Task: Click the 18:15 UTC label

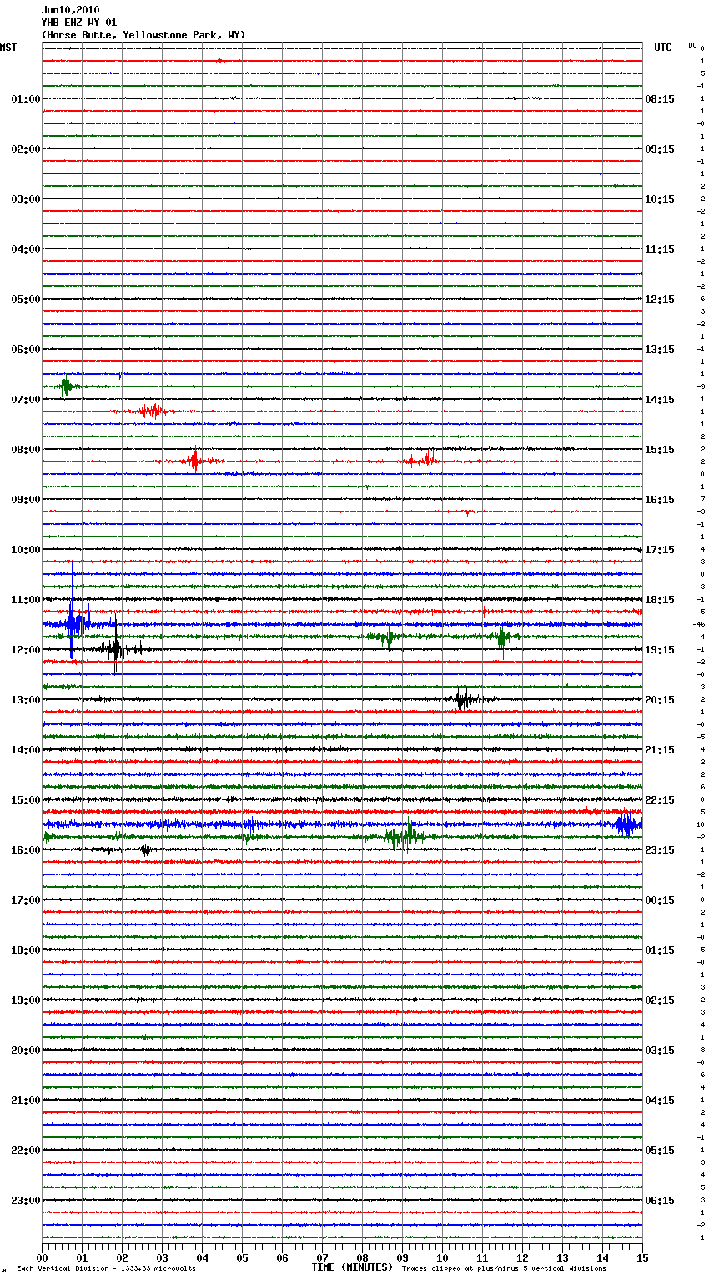Action: [x=660, y=600]
